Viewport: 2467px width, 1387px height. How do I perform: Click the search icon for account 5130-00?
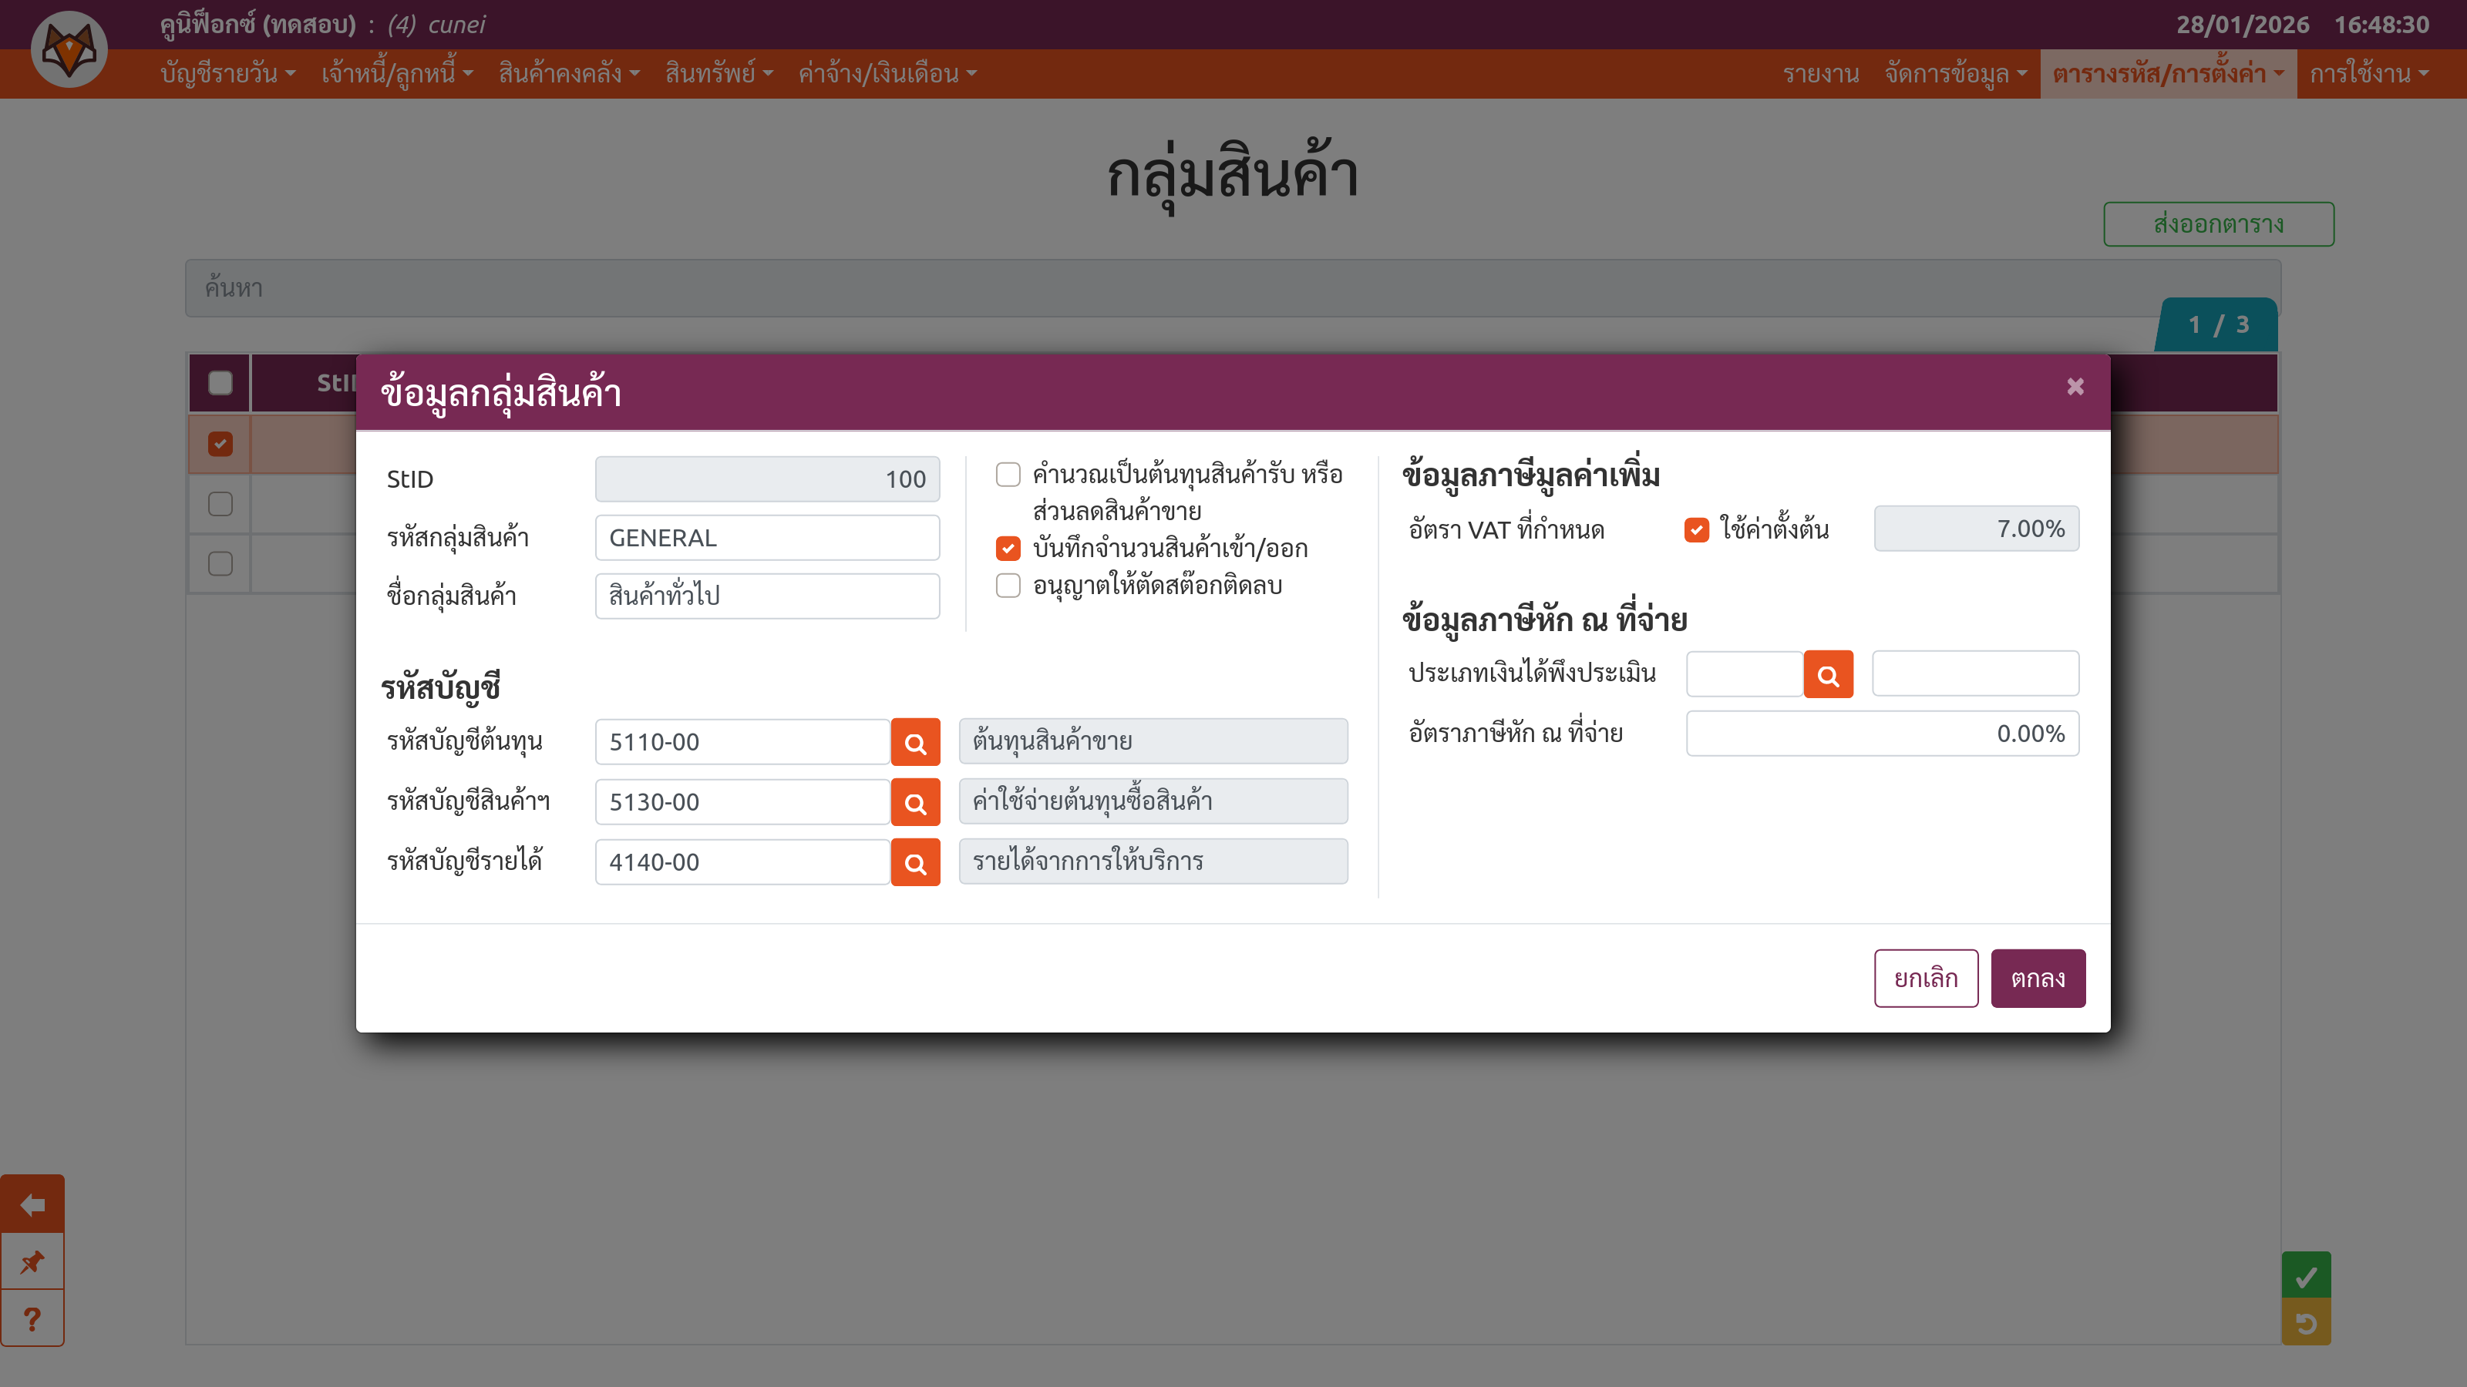[914, 802]
